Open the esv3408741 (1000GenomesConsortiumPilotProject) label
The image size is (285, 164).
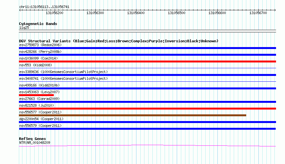click(63, 78)
